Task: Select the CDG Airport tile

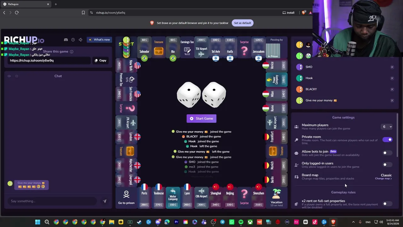Action: coord(201,198)
